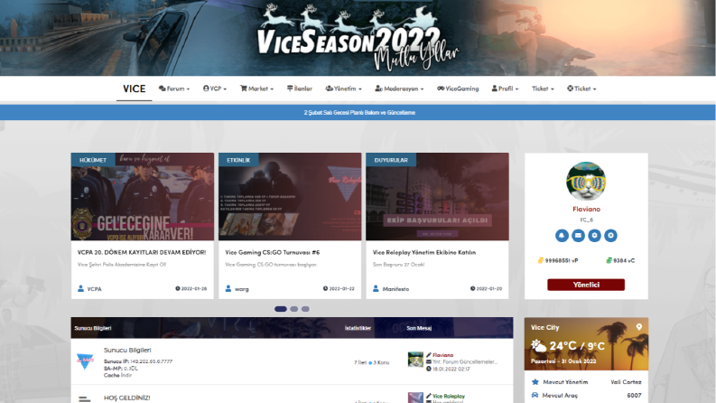This screenshot has width=716, height=403.
Task: Click the notifications bell icon
Action: (x=562, y=235)
